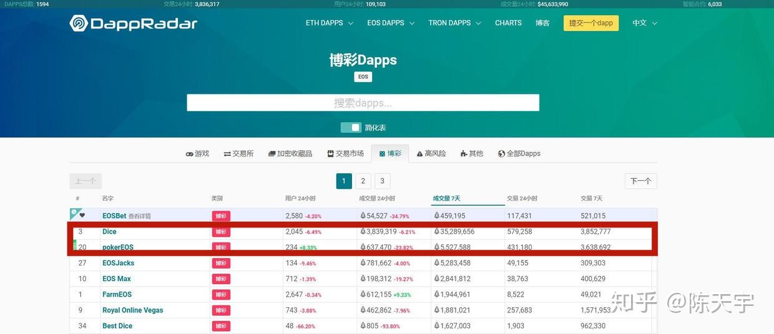The height and width of the screenshot is (334, 774).
Task: Click the 上一个 previous page button
Action: [x=86, y=181]
